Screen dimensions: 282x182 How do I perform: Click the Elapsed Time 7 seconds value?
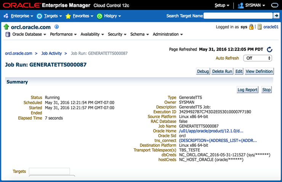54,118
